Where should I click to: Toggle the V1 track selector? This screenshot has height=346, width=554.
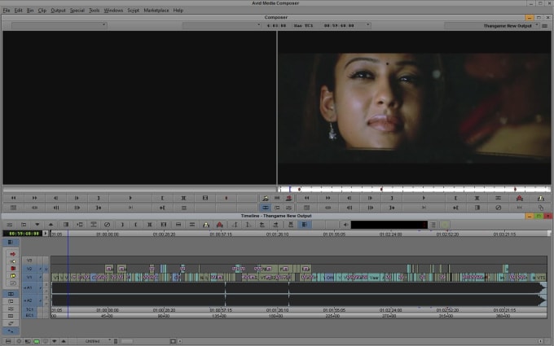click(x=29, y=277)
